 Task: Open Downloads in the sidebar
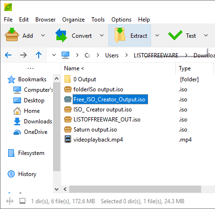38,121
